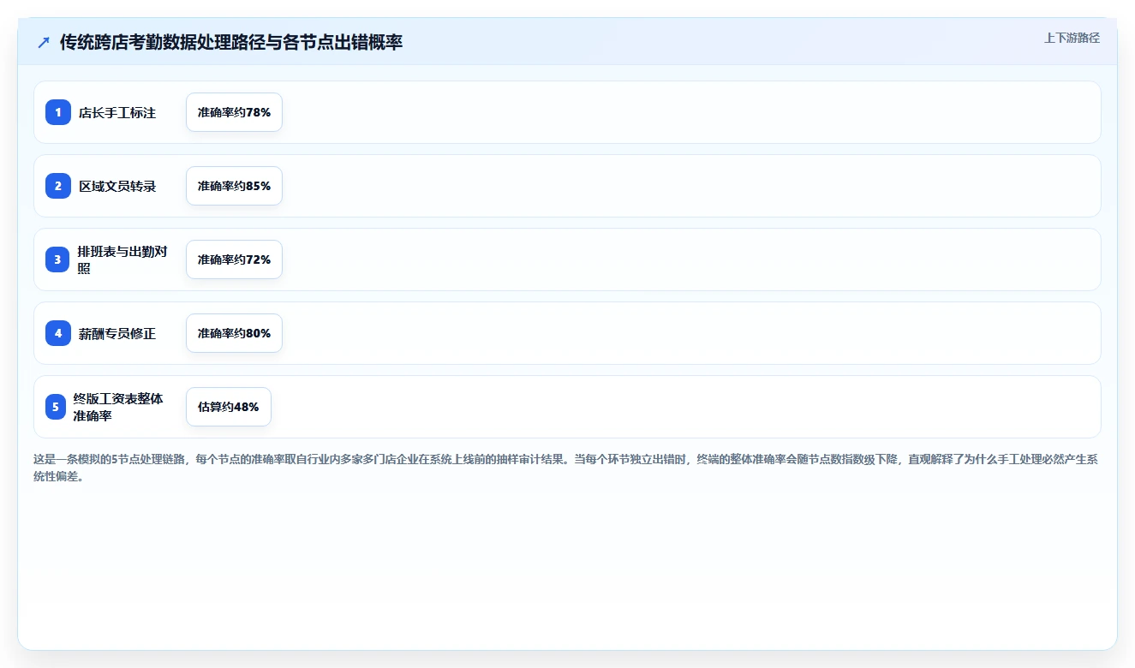This screenshot has width=1135, height=668.
Task: Select the 准确率约72% chip
Action: (234, 259)
